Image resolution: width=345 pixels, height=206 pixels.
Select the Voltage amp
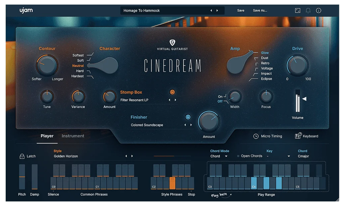(x=267, y=68)
